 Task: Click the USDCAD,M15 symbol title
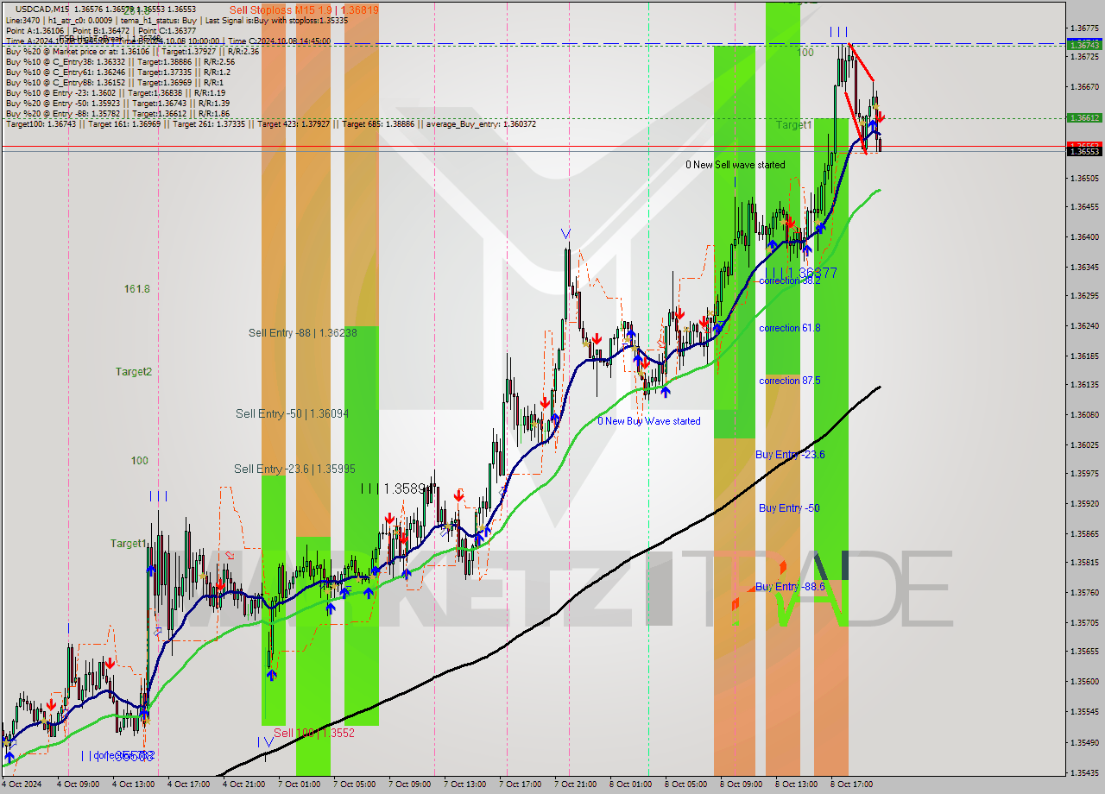pos(42,9)
